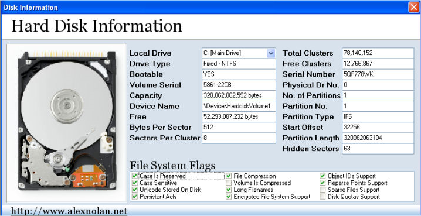Click the Partition No. field

click(x=378, y=106)
